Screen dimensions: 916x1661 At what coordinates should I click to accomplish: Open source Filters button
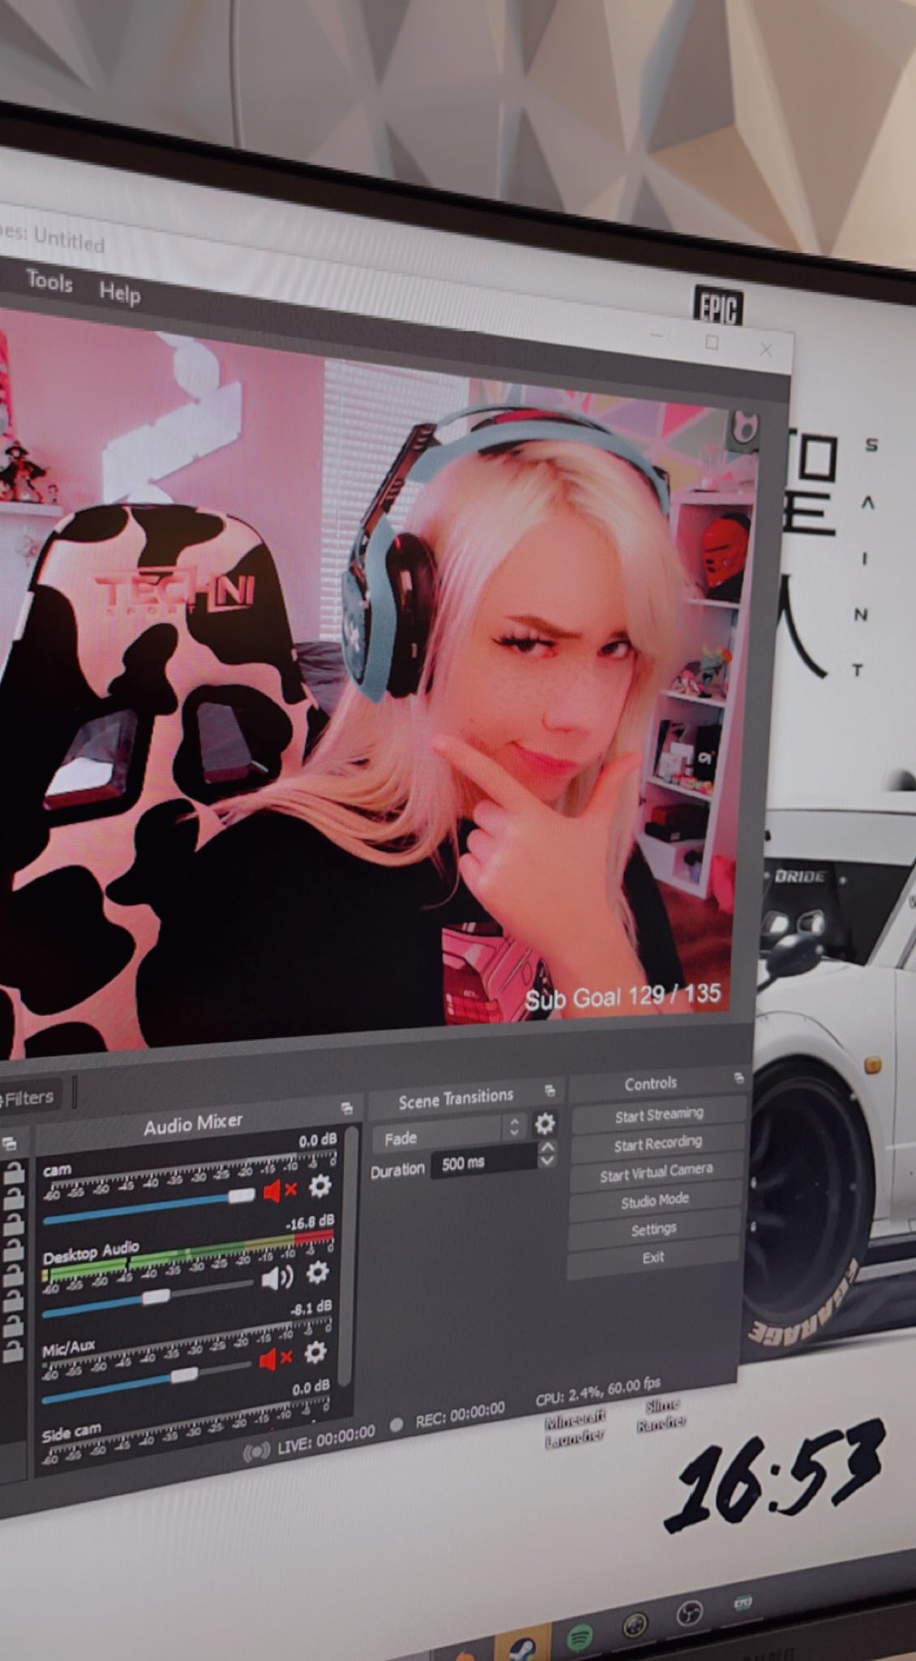pos(29,1097)
